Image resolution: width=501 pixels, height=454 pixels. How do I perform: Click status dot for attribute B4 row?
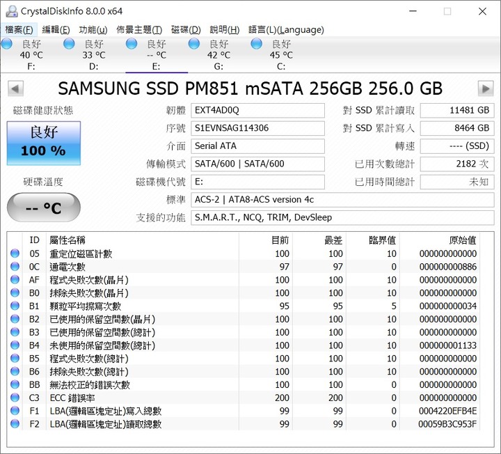pos(15,345)
